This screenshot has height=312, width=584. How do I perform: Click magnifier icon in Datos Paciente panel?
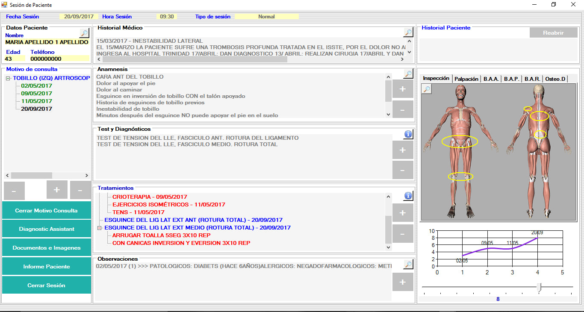[x=84, y=33]
